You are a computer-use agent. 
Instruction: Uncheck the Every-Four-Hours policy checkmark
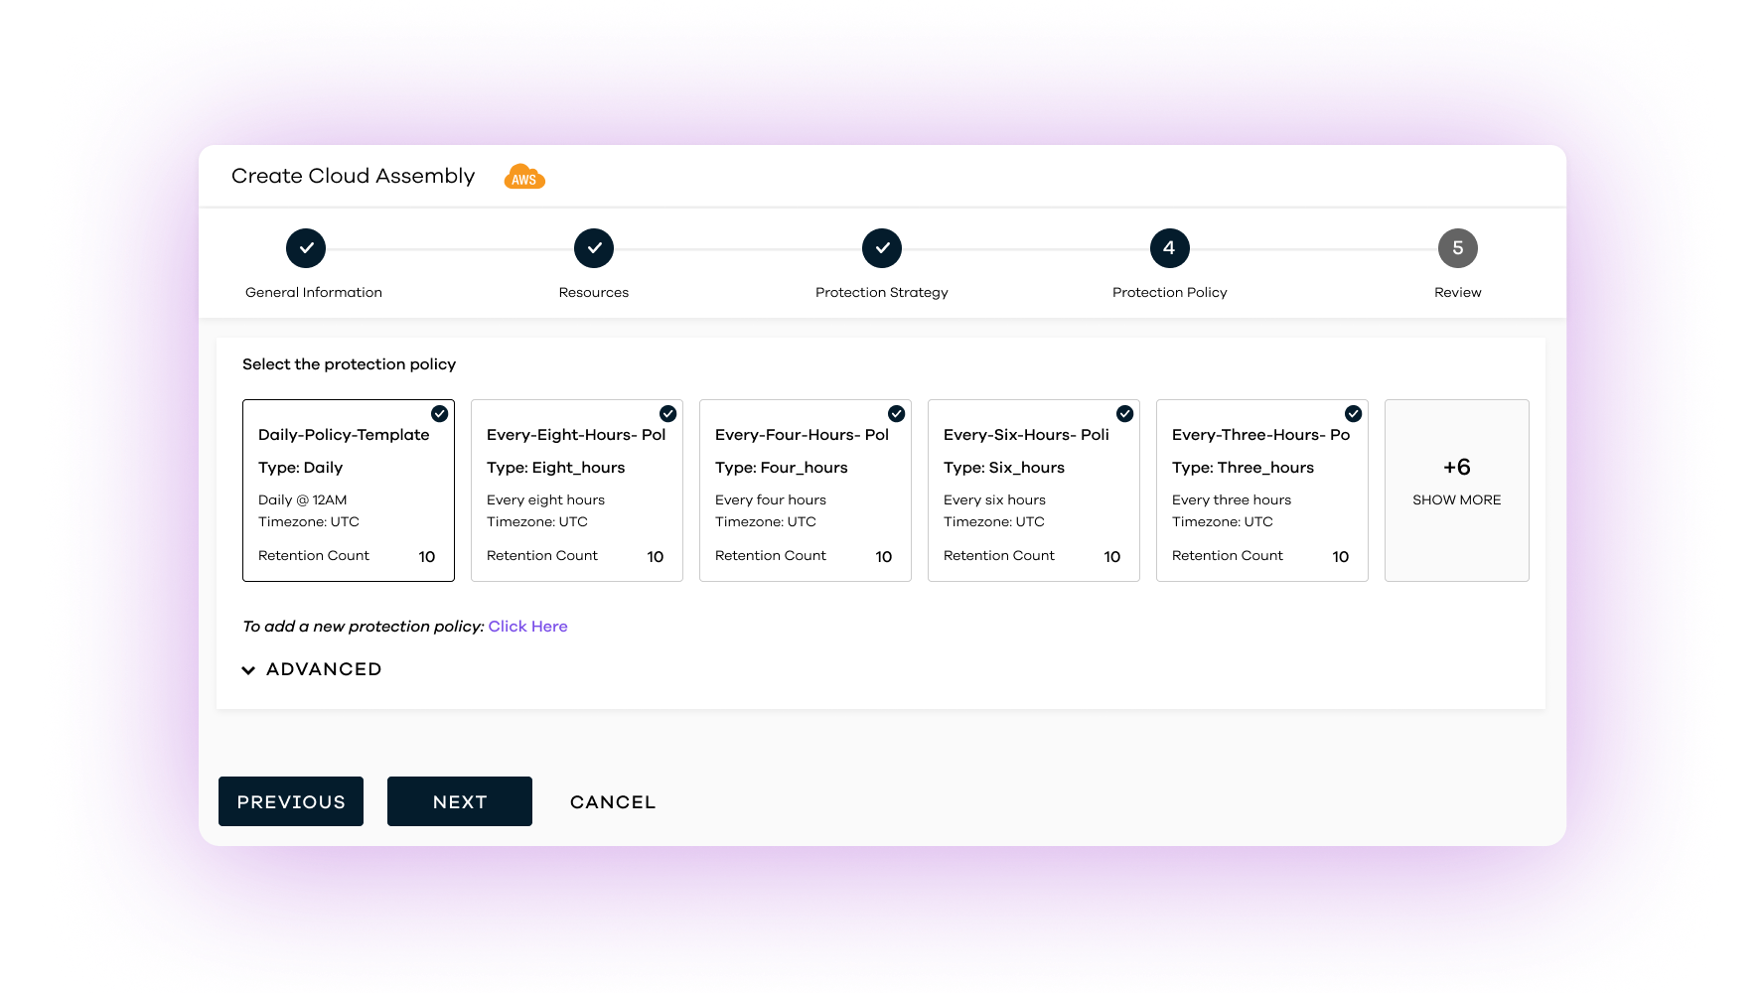(x=896, y=414)
